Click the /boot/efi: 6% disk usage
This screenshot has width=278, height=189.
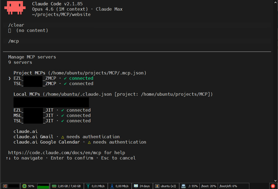[x=228, y=186]
